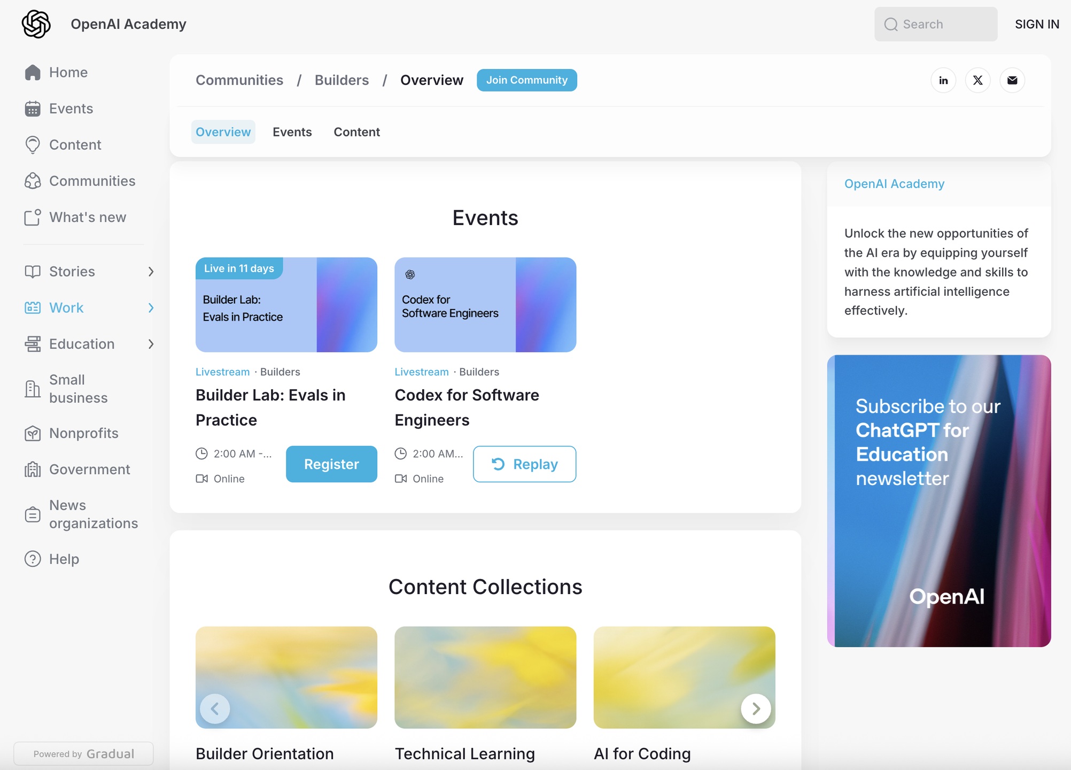Click the OpenAI logo icon

pos(36,24)
